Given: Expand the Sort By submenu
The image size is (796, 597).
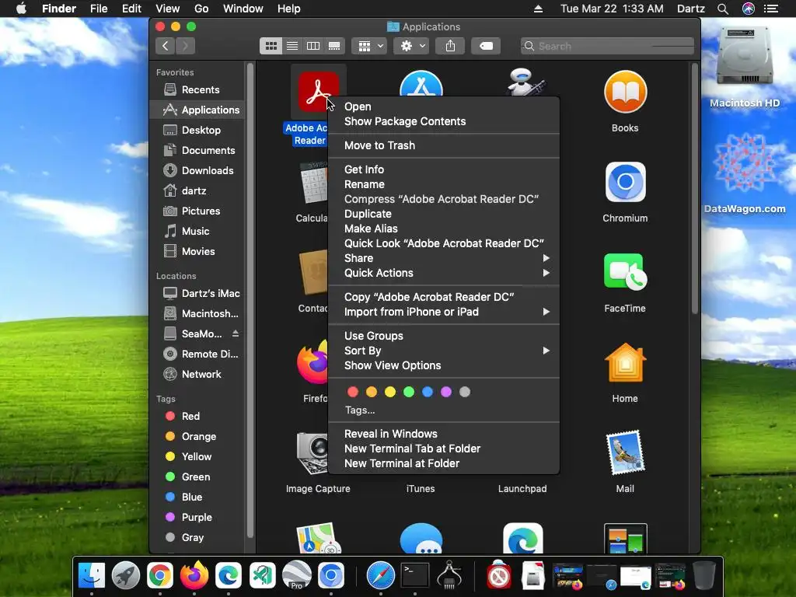Looking at the screenshot, I should tap(444, 351).
